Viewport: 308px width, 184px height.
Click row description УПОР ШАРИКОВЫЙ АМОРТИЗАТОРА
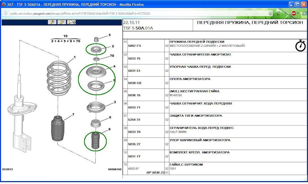(200, 140)
